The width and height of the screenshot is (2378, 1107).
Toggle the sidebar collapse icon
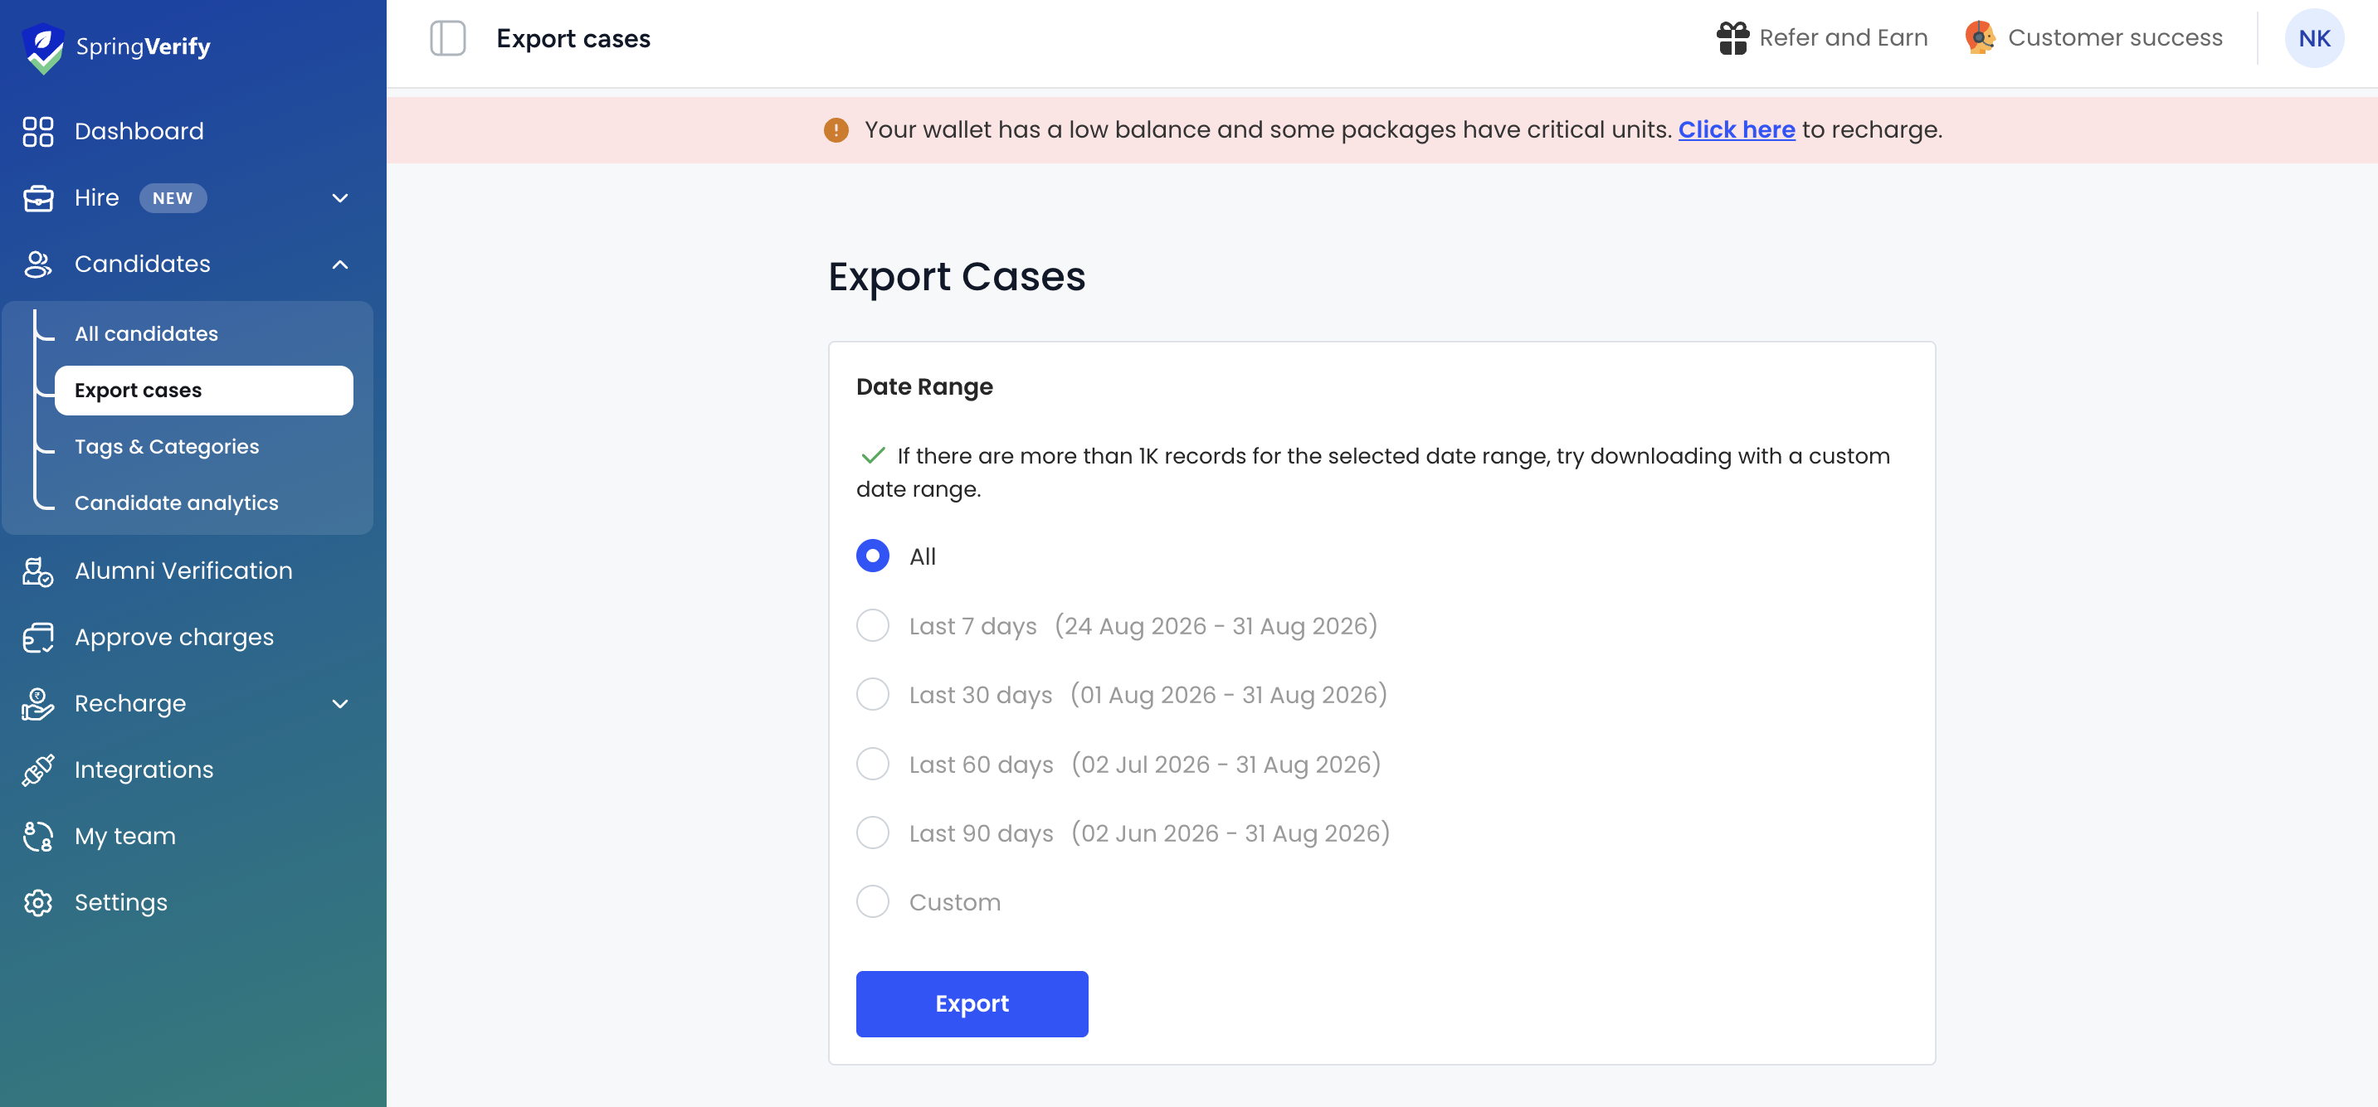448,38
